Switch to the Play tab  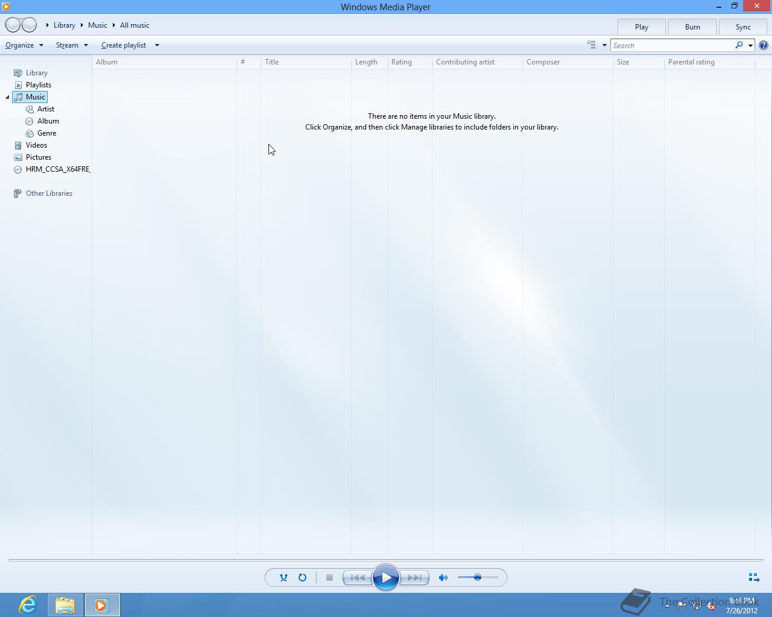(x=642, y=27)
